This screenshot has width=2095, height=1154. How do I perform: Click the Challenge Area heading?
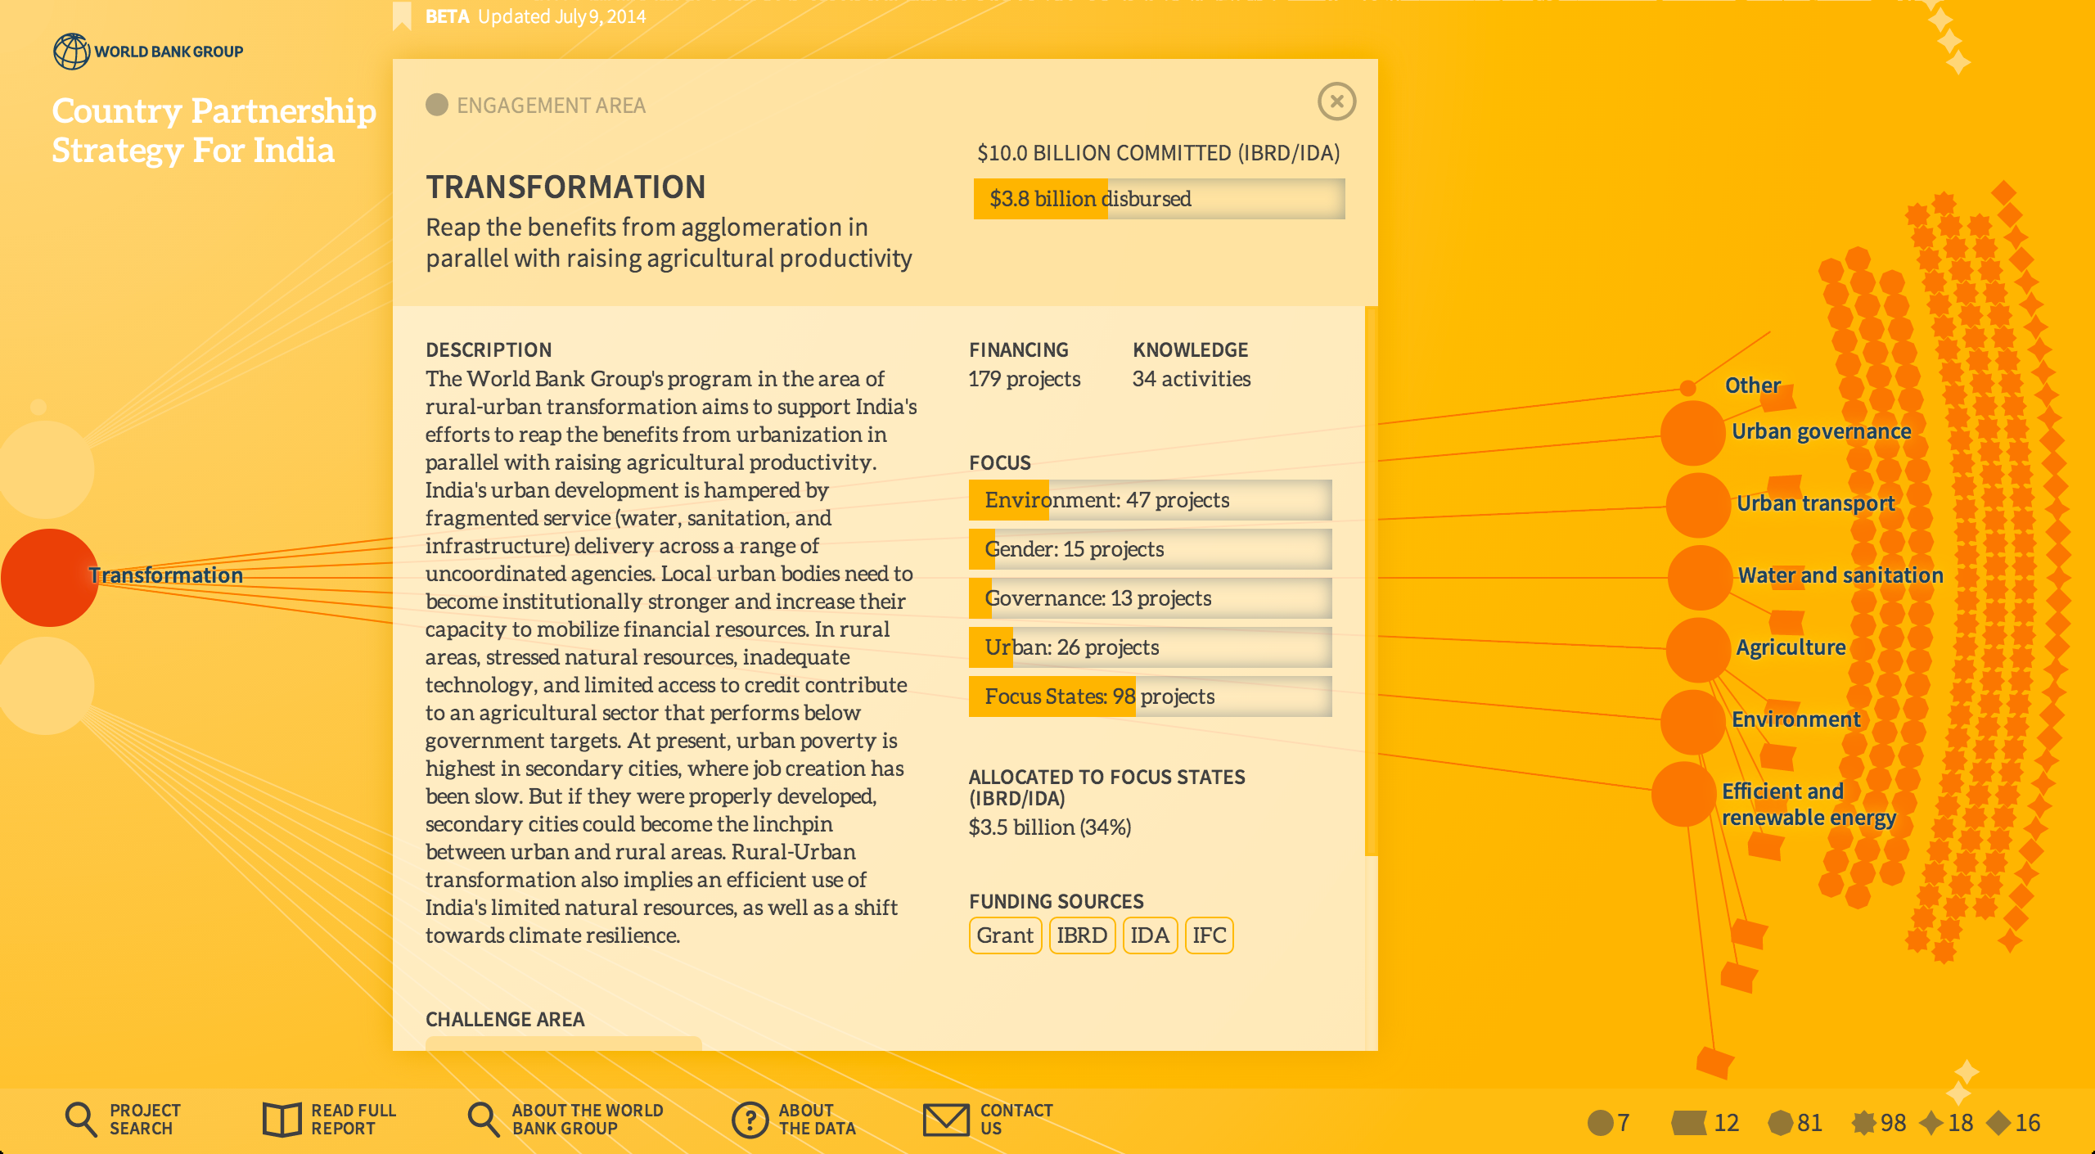coord(505,1020)
